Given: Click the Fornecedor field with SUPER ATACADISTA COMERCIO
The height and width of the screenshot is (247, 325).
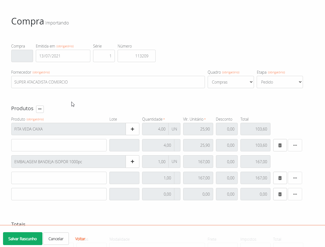Looking at the screenshot, I should click(108, 82).
